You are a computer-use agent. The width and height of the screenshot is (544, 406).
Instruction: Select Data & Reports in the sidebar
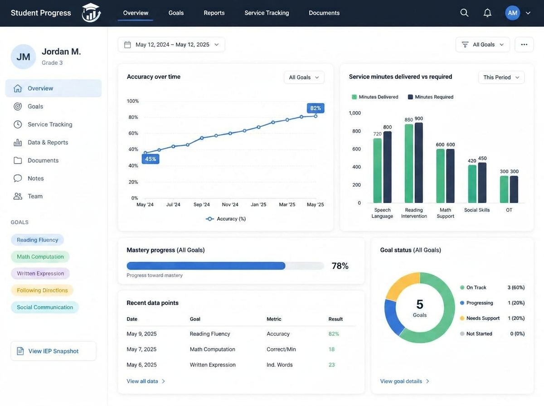click(53, 142)
